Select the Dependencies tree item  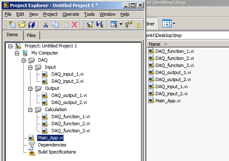tap(52, 145)
